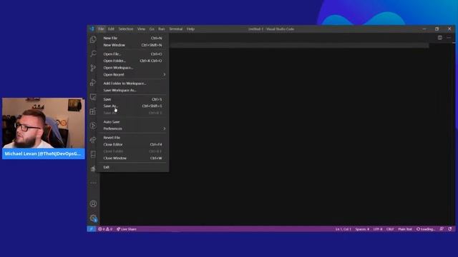
Task: Choose Close Editor from the File menu
Action: 132,144
